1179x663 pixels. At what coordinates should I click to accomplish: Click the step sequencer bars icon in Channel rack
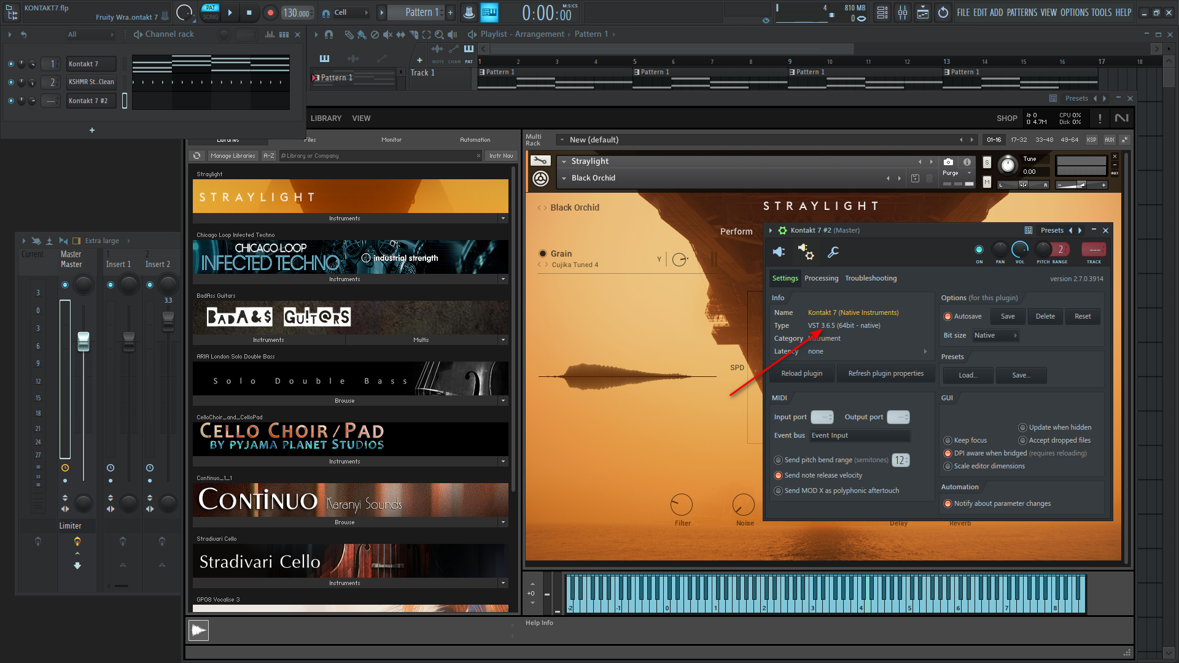pos(284,34)
